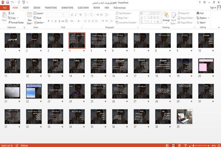Click the Cut scissors command
Viewport: 221px width, 147px height.
[x=11, y=13]
